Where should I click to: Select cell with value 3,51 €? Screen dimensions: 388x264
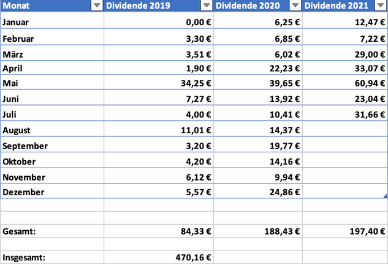(159, 53)
